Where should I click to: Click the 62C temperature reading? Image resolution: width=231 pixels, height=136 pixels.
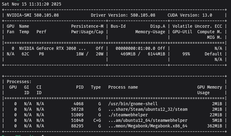25,54
